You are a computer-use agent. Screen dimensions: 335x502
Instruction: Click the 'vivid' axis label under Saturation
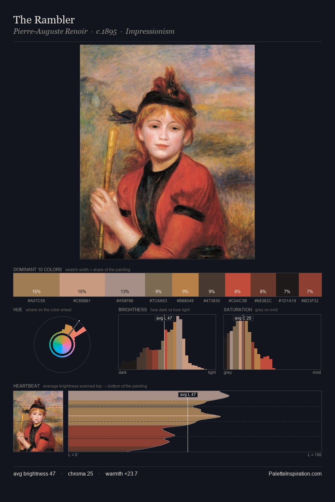coord(317,372)
